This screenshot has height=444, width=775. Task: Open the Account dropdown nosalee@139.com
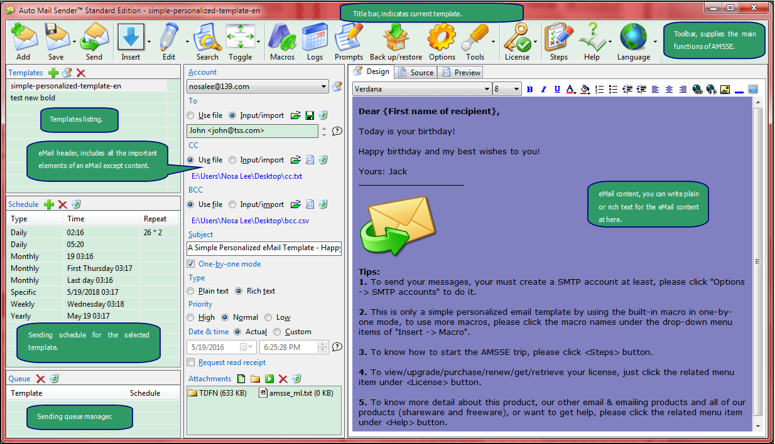tap(257, 87)
